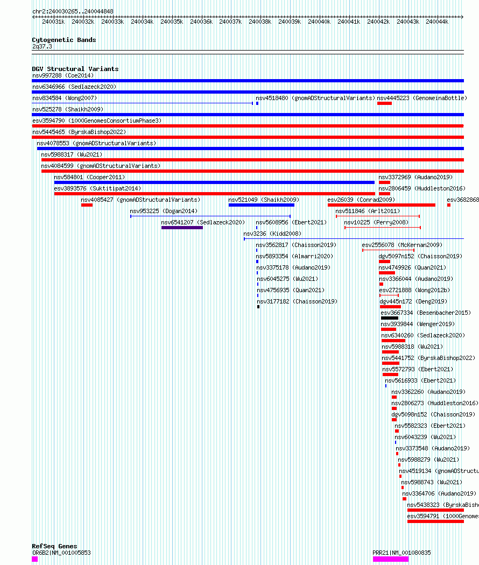Open nsv953225 (Dogan2014) label
This screenshot has height=565, width=479.
pyautogui.click(x=164, y=211)
